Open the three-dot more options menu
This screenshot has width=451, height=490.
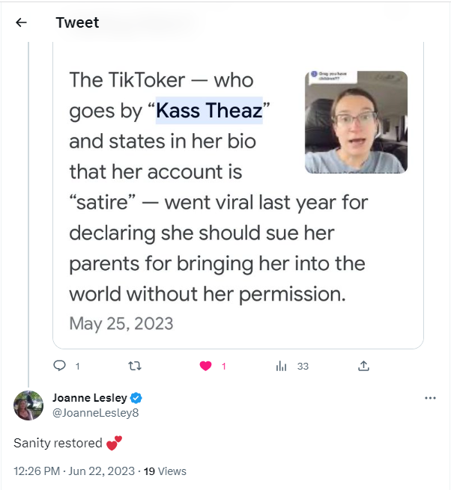(430, 398)
